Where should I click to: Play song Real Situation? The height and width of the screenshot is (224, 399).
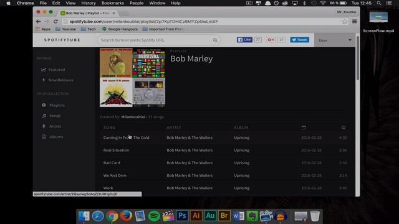point(116,151)
